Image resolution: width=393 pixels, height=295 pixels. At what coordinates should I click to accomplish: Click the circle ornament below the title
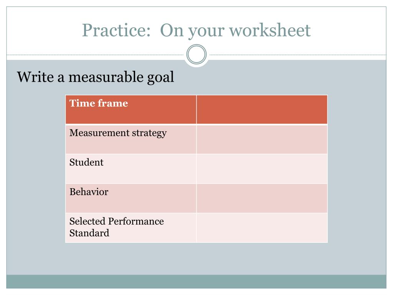pos(196,55)
